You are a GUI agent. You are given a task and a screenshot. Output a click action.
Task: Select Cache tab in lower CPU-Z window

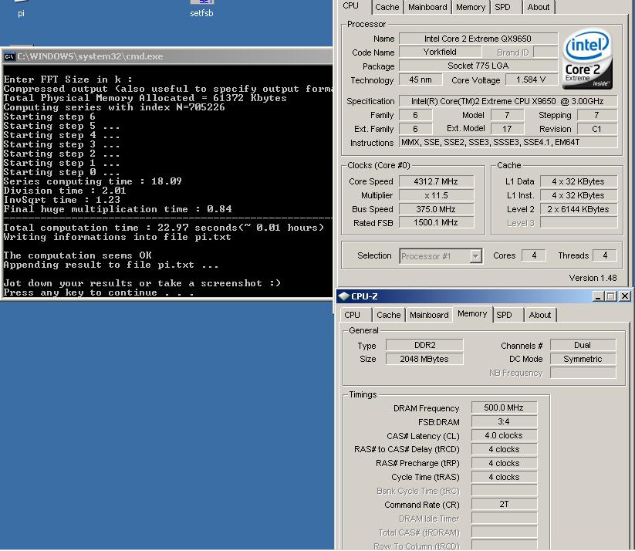click(388, 315)
